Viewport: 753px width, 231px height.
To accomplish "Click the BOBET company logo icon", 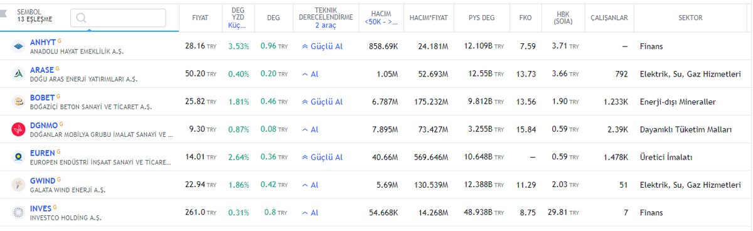I will coord(18,101).
